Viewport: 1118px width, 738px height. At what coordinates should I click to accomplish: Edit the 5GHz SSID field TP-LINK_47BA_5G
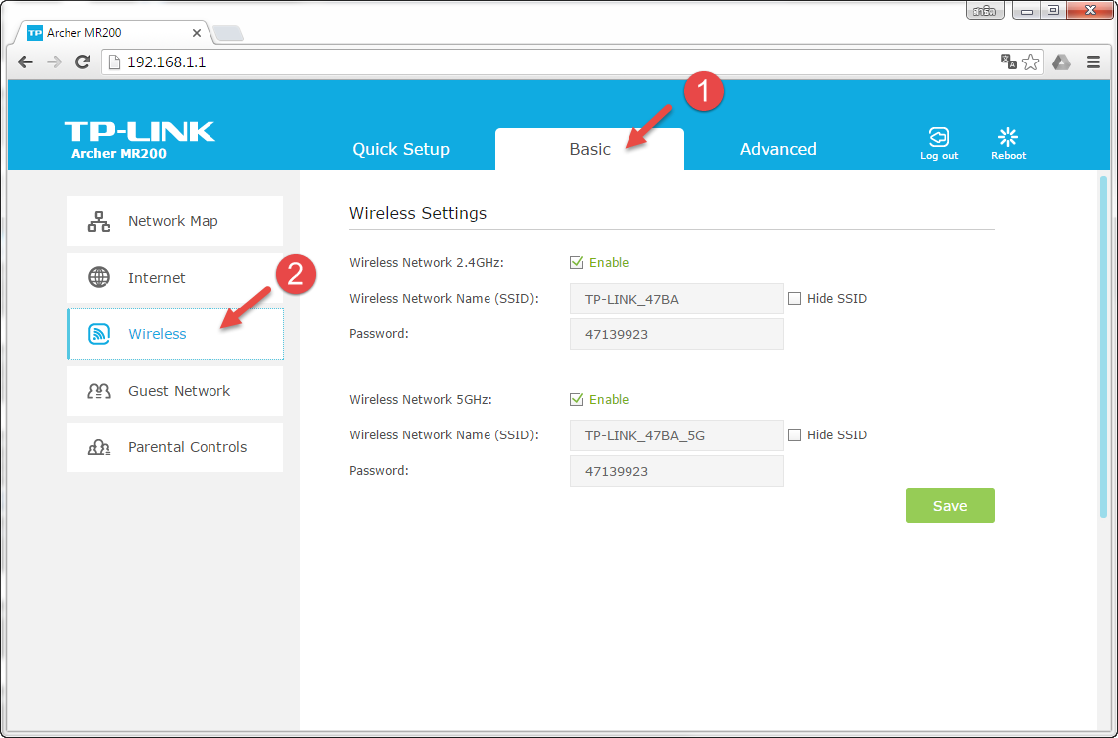676,435
